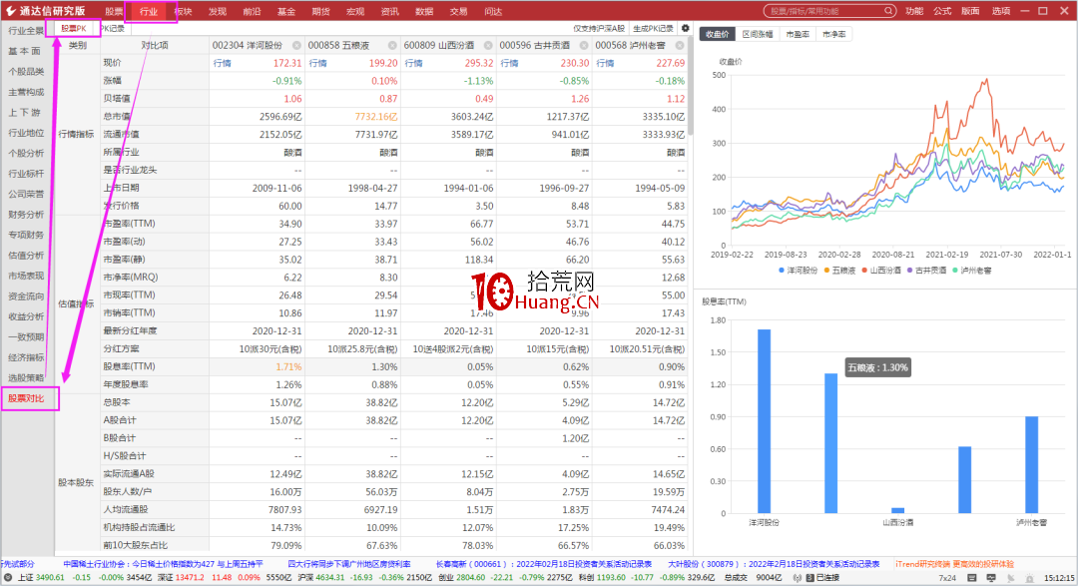Open the 公式 menu at top right
Image resolution: width=1078 pixels, height=586 pixels.
tap(942, 11)
